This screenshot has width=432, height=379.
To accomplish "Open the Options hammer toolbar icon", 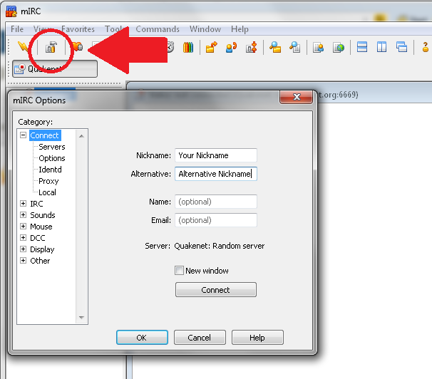I will (51, 48).
